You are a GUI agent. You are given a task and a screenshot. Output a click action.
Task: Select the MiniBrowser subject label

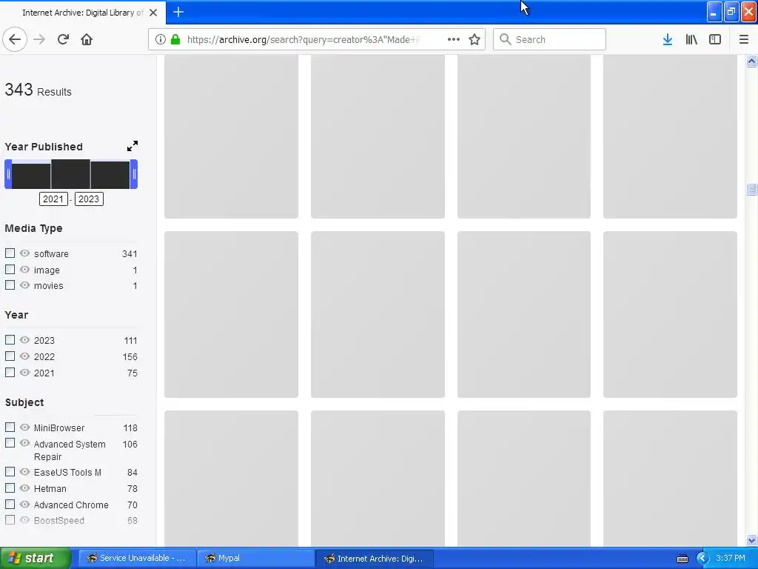(x=59, y=427)
